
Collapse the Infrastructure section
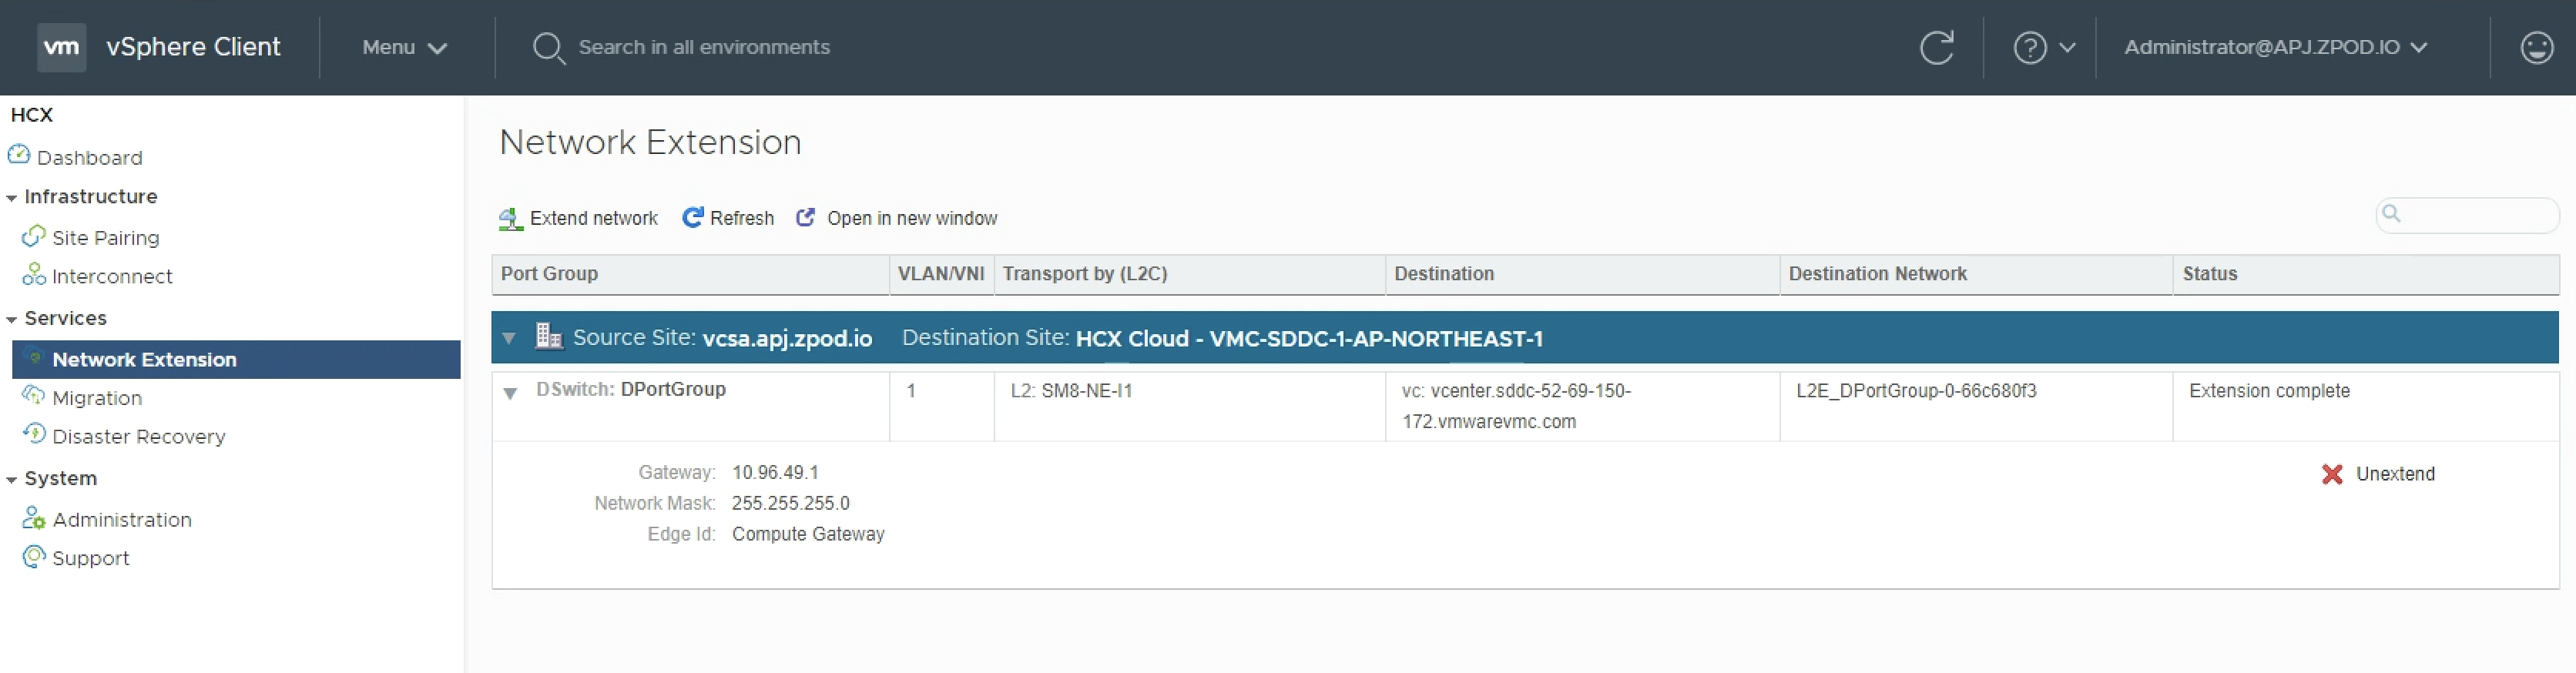click(x=12, y=198)
